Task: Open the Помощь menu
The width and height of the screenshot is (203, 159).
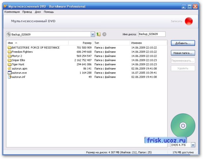Action: click(49, 12)
